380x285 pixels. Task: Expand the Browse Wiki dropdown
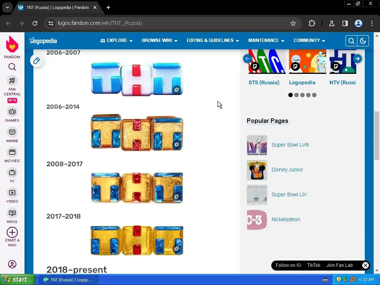160,40
